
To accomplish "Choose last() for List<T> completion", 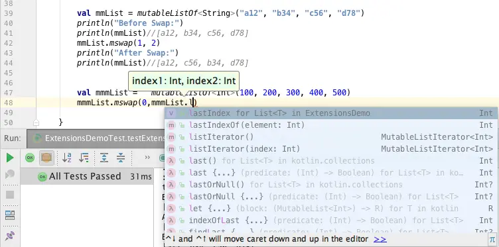I will (x=331, y=161).
